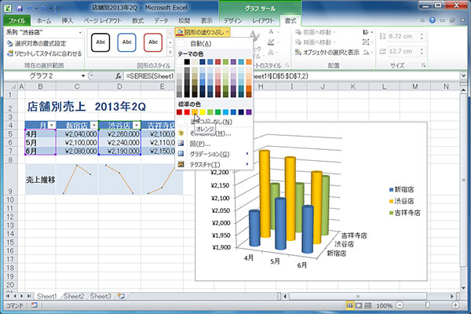
Task: Open the 系列 "渋谷店" chart element dropdown
Action: tap(78, 32)
